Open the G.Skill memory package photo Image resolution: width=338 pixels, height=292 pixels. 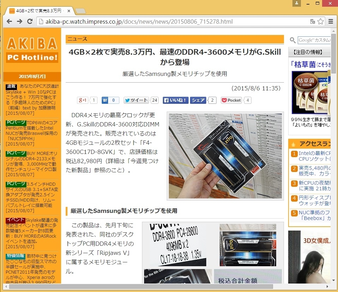225,156
